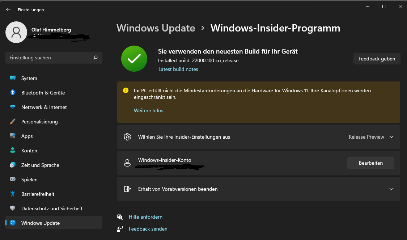This screenshot has width=407, height=240.
Task: Select Konten in the sidebar
Action: click(54, 151)
